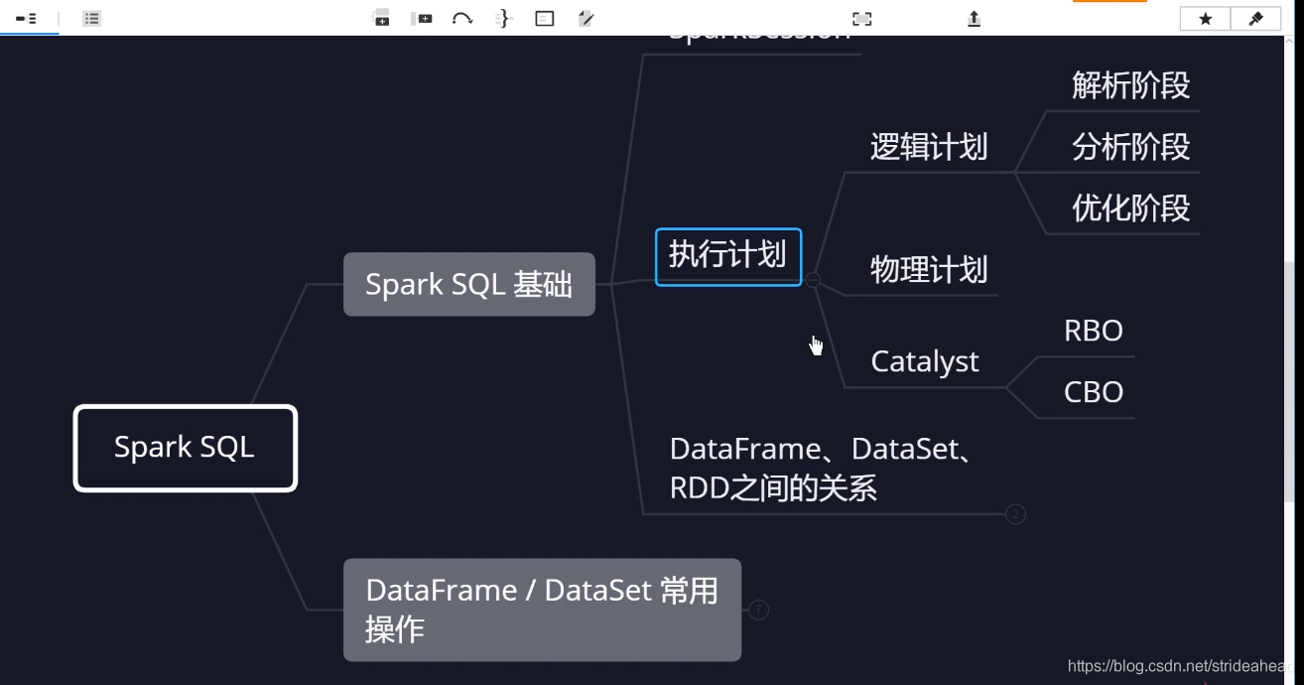The height and width of the screenshot is (685, 1304).
Task: Switch to mind map view tab
Action: pos(27,18)
